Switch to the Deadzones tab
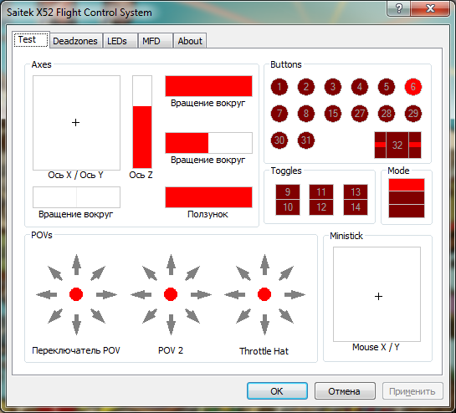Screen dimensions: 456x413 click(x=75, y=41)
